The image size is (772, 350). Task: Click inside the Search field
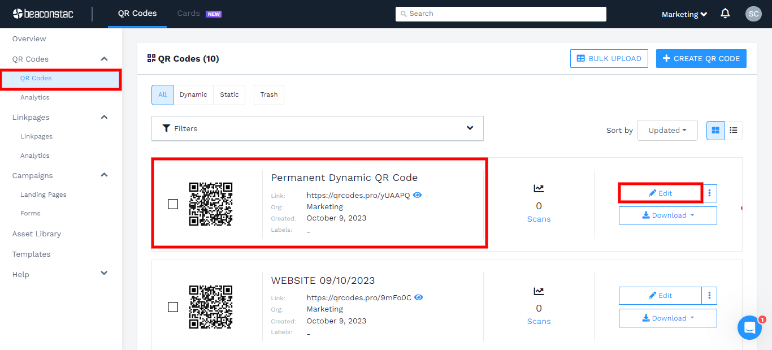pos(501,13)
